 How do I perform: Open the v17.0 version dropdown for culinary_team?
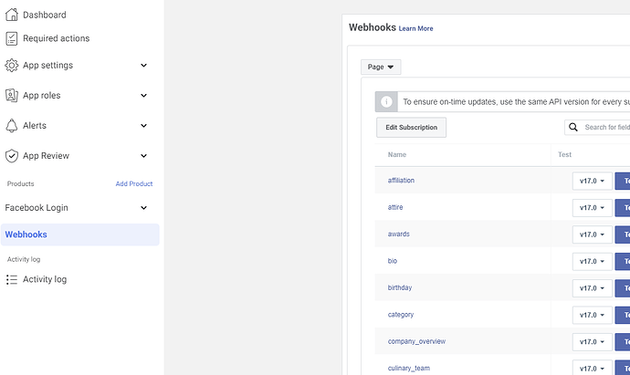(593, 369)
